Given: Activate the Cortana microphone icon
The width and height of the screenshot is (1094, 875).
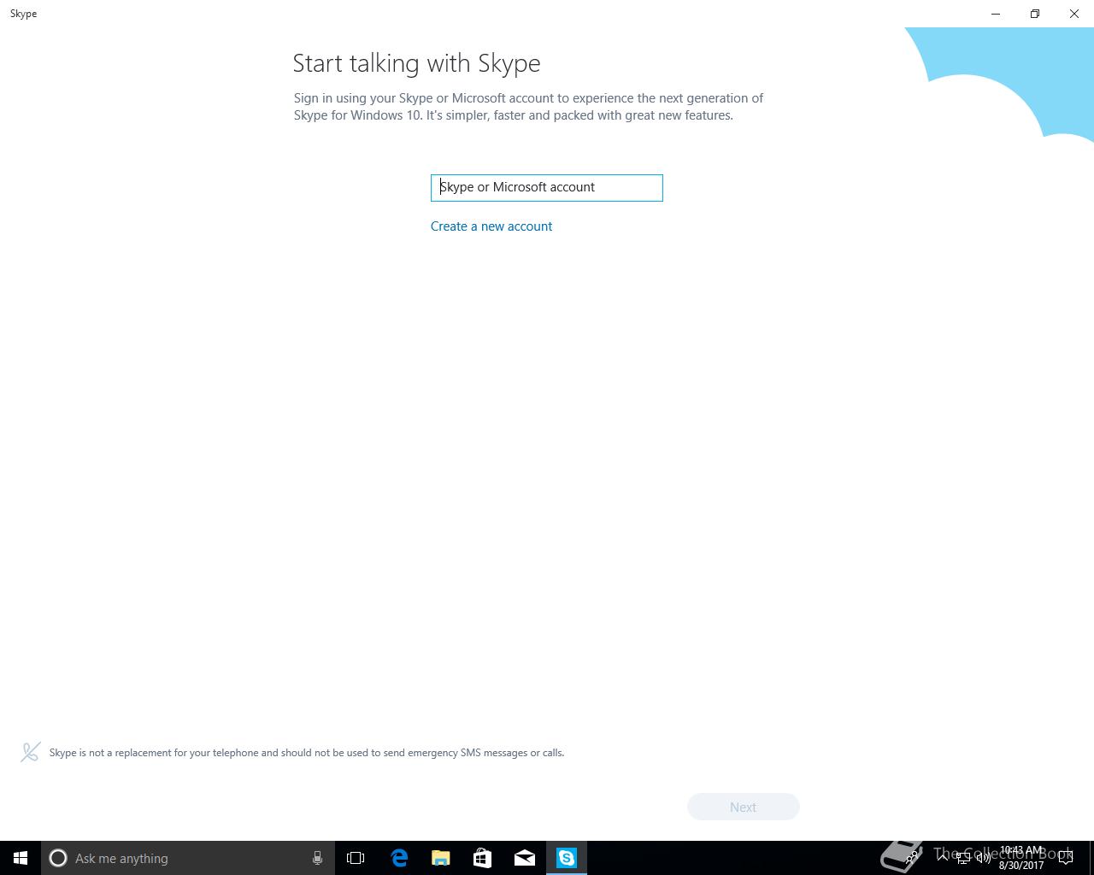Looking at the screenshot, I should [x=317, y=858].
